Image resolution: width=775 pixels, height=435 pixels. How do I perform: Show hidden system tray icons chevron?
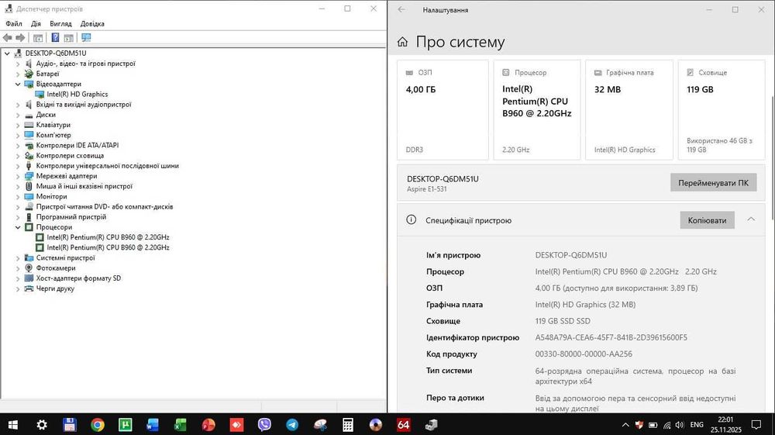coord(625,425)
